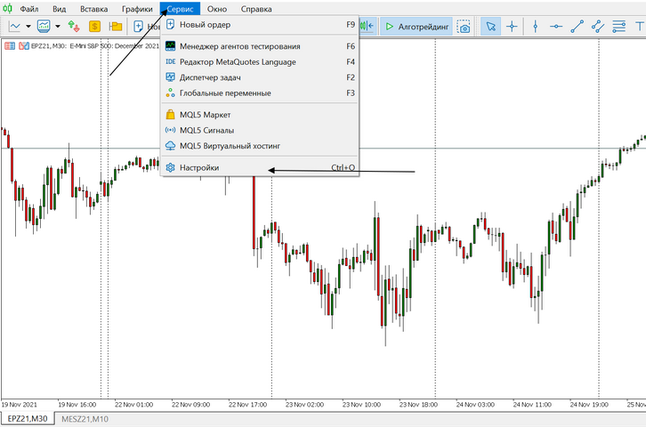Viewport: 646px width, 427px height.
Task: Click the green-red arrows trade icon
Action: (74, 27)
